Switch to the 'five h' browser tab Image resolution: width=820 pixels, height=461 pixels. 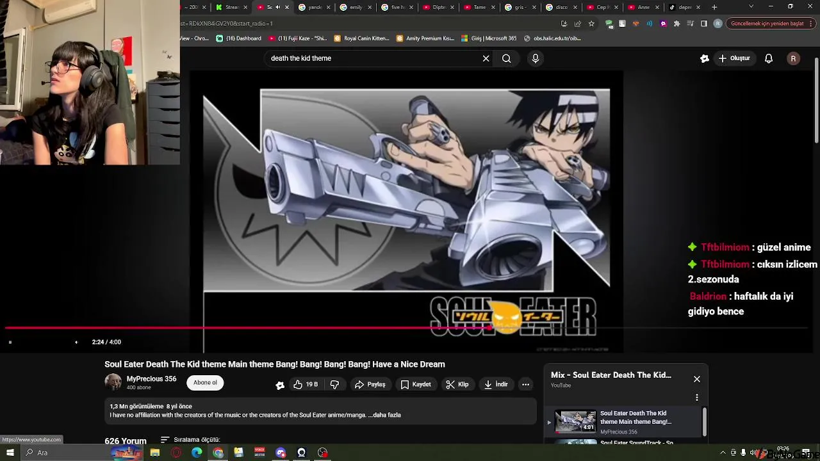click(397, 7)
